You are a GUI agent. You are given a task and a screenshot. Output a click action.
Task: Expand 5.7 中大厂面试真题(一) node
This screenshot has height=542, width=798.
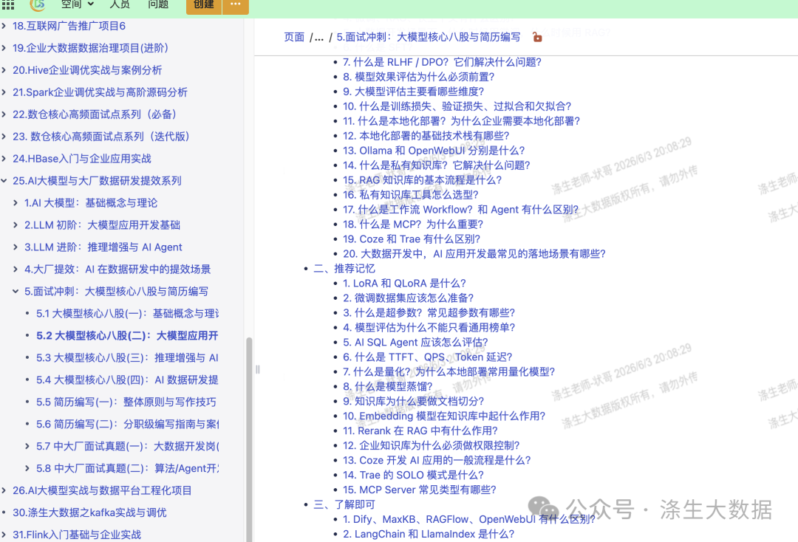point(27,446)
